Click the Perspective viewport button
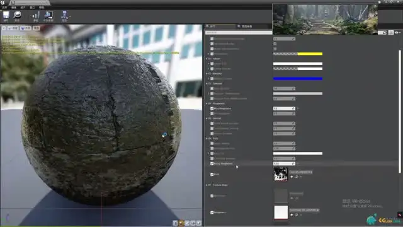This screenshot has height=227, width=403. coord(13,28)
